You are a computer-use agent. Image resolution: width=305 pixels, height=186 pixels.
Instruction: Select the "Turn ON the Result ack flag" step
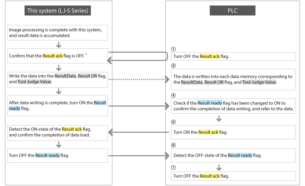[x=233, y=132]
